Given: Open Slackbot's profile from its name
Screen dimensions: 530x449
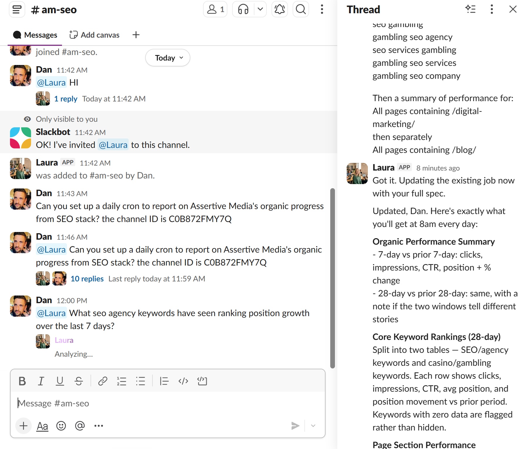Looking at the screenshot, I should (x=53, y=132).
